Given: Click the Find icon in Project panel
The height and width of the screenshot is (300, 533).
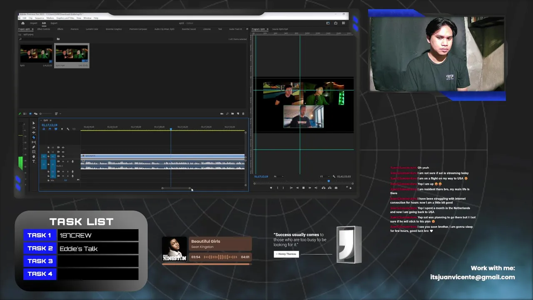Looking at the screenshot, I should 227,113.
